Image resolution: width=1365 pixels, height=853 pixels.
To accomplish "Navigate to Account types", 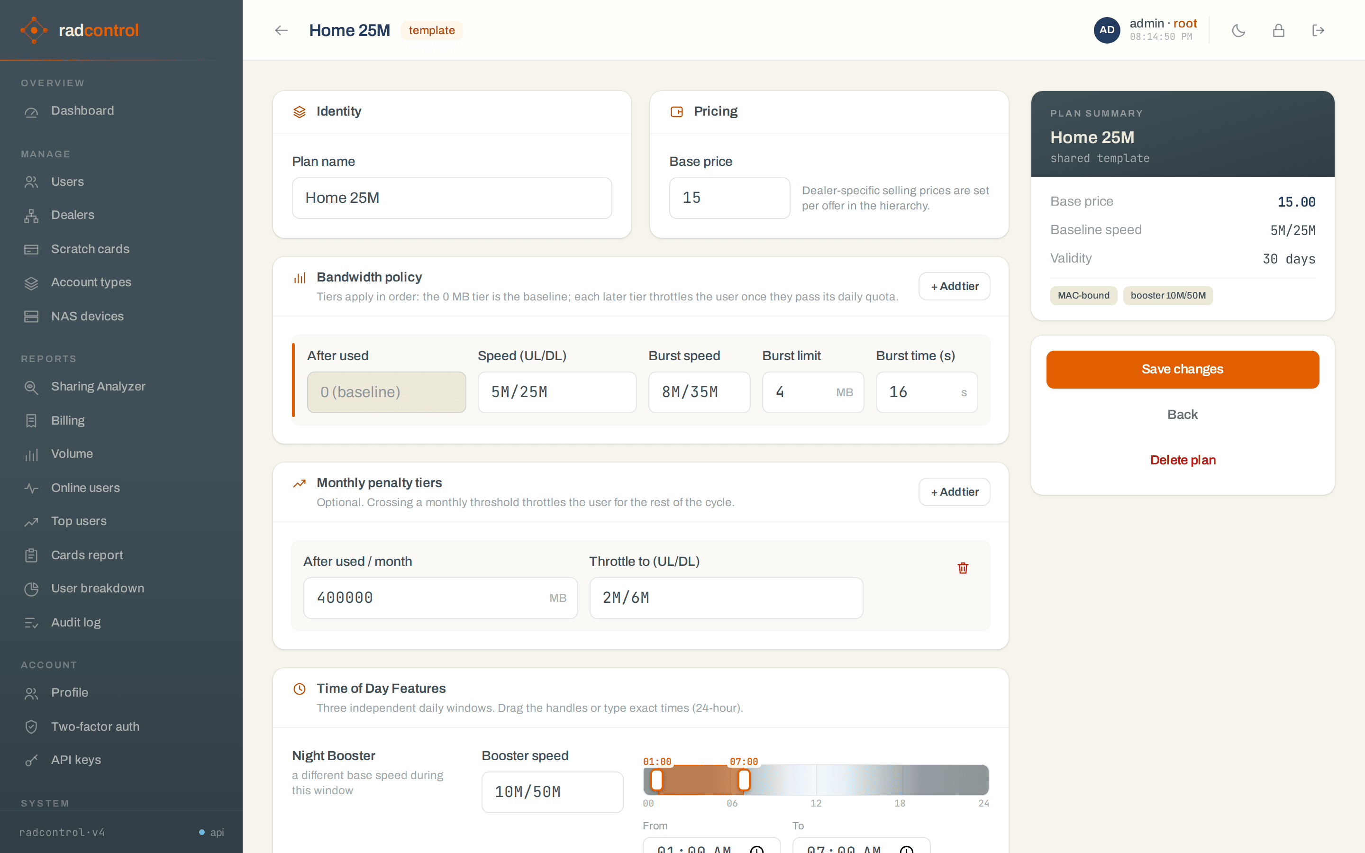I will (x=121, y=282).
